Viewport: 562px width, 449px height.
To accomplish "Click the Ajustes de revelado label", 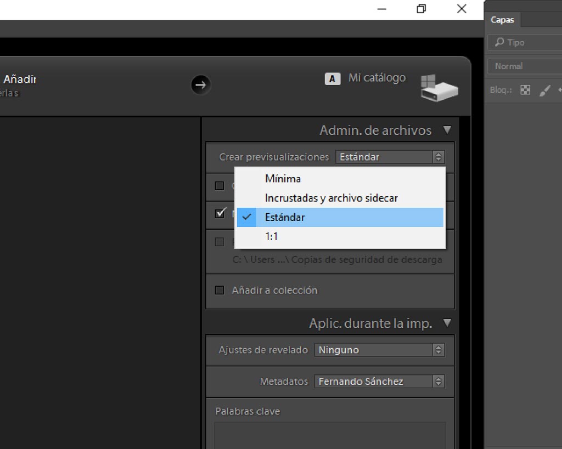I will coord(263,350).
